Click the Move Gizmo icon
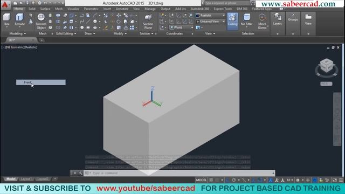 pos(262,18)
